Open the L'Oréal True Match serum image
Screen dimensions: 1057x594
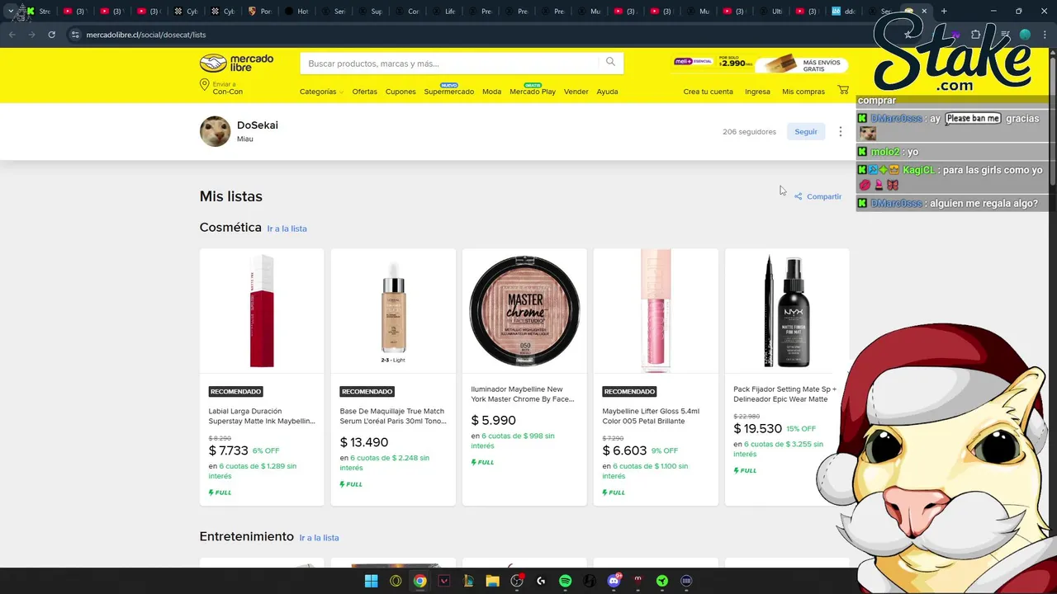click(393, 310)
